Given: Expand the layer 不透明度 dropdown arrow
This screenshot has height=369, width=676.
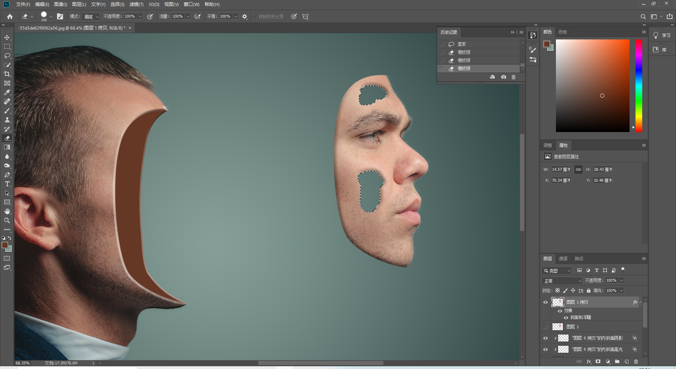Looking at the screenshot, I should [621, 280].
